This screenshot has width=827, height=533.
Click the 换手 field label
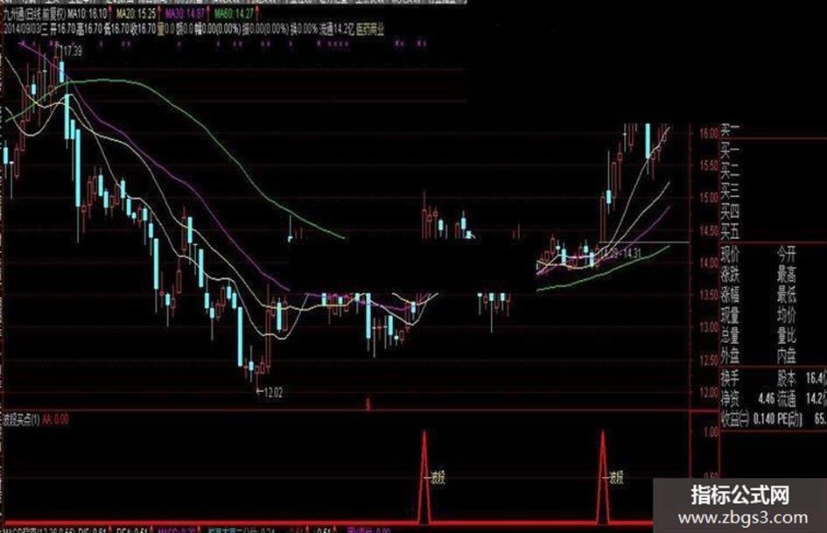[731, 378]
